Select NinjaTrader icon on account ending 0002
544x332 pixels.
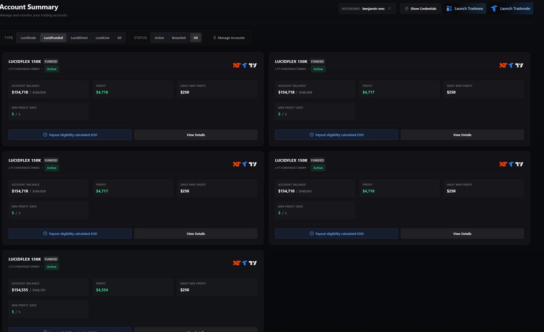pos(236,164)
